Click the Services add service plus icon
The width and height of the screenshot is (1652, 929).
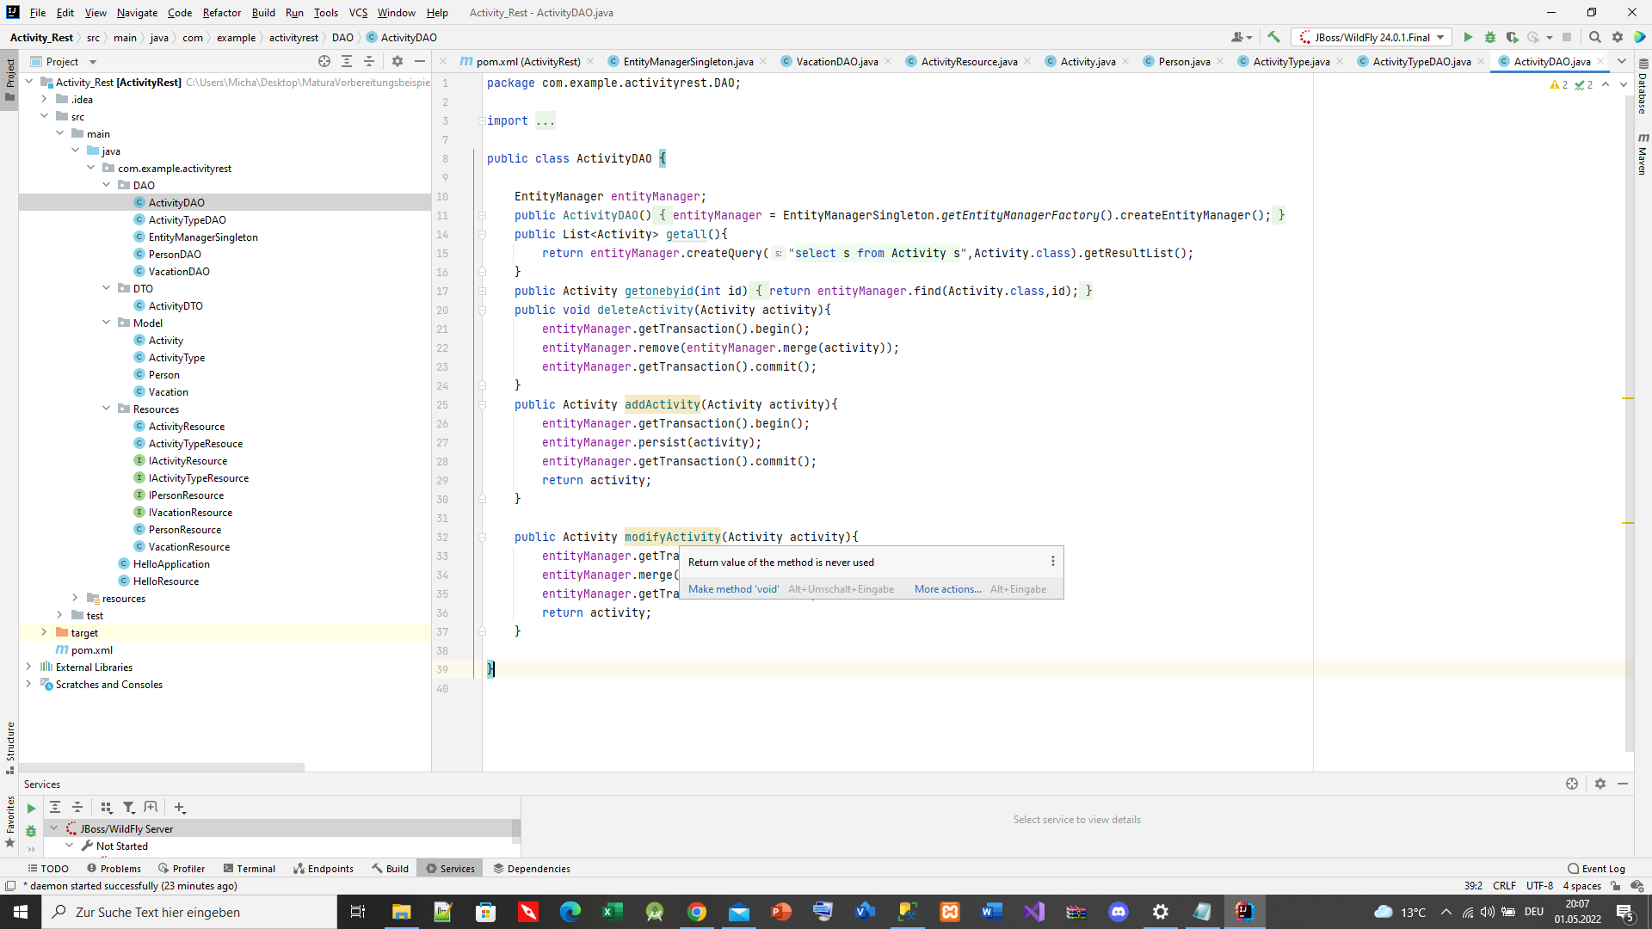(x=179, y=807)
